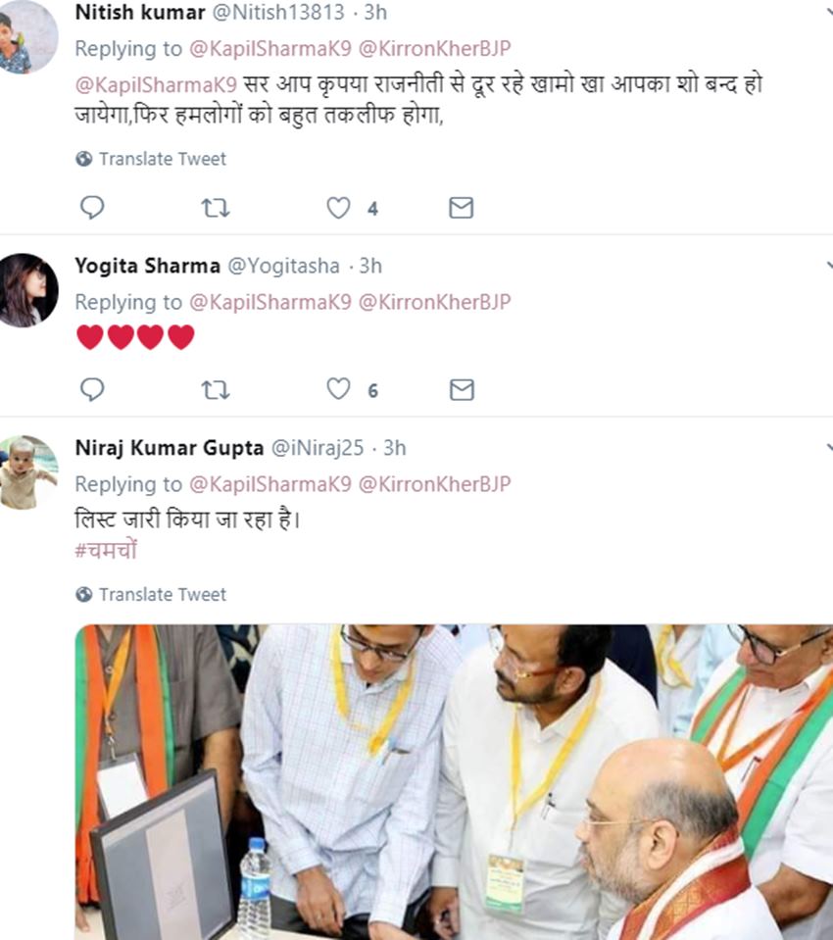The image size is (833, 940).
Task: Visit the @Yogitasha handle link
Action: point(284,266)
